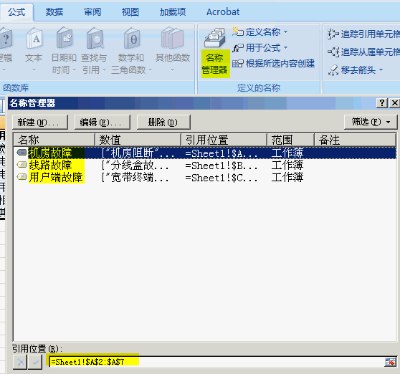400x374 pixels.
Task: Open the 名称管理器 Name Manager icon
Action: click(215, 38)
